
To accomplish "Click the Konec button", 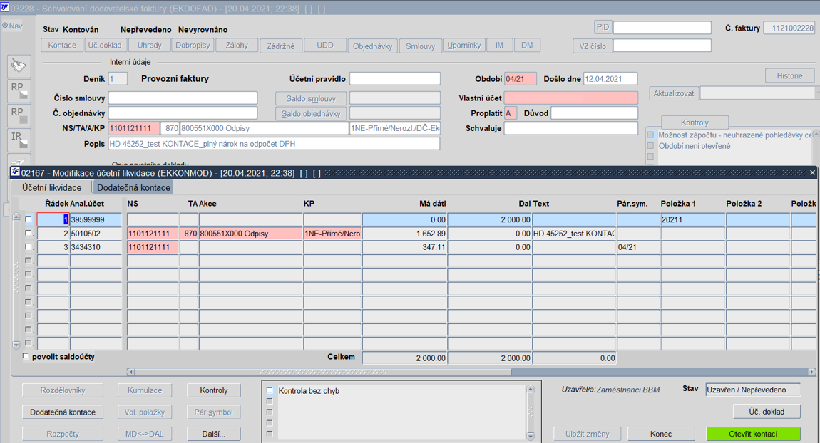I will 661,434.
